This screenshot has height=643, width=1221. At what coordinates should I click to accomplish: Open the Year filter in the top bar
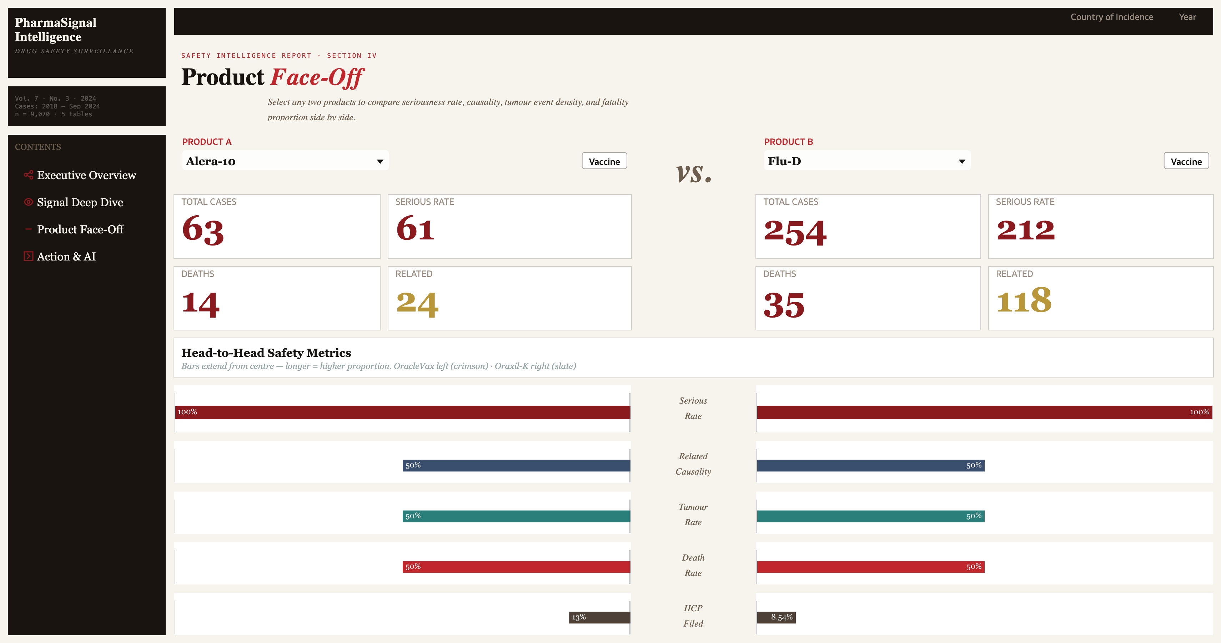pyautogui.click(x=1187, y=16)
